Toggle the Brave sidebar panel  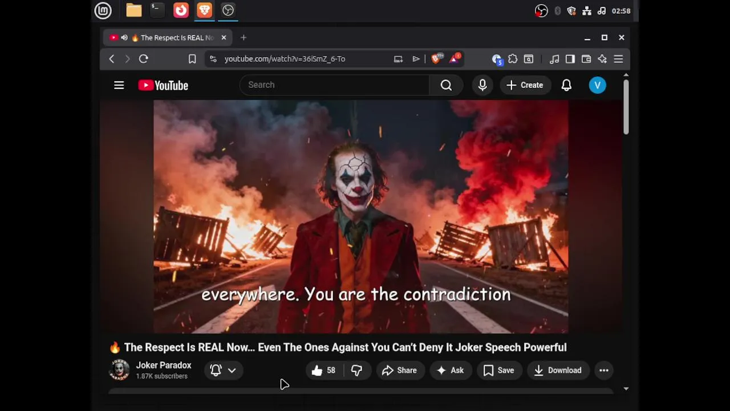tap(570, 59)
